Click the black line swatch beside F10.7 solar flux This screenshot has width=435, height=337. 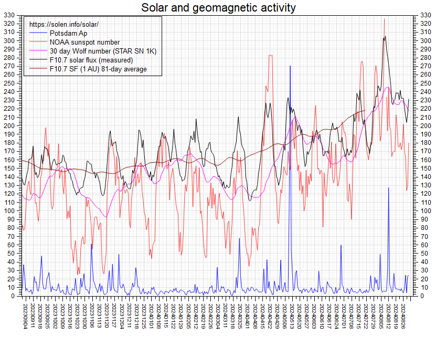click(38, 59)
